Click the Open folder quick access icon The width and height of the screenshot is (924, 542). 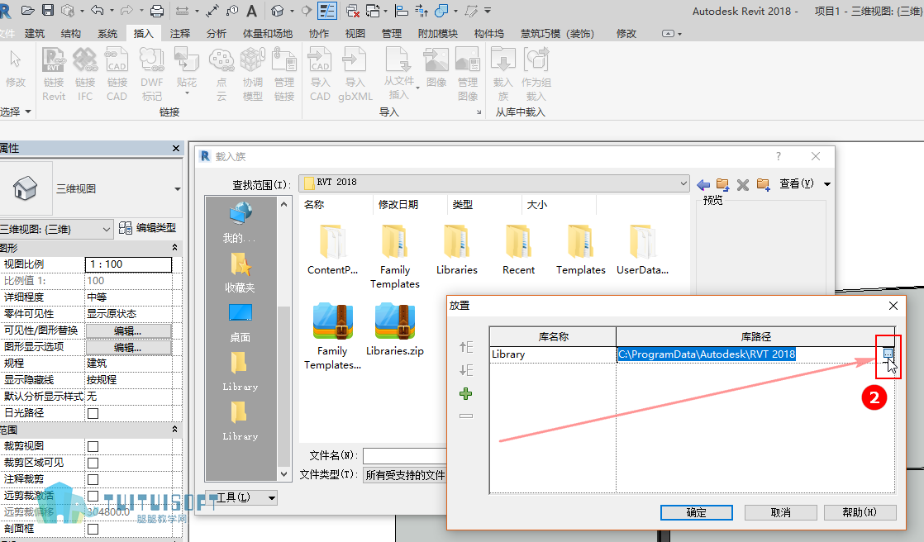[27, 10]
